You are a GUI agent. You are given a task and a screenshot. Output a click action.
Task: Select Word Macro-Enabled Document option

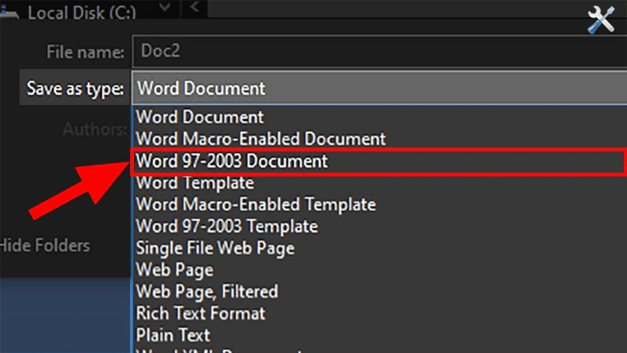tap(260, 139)
